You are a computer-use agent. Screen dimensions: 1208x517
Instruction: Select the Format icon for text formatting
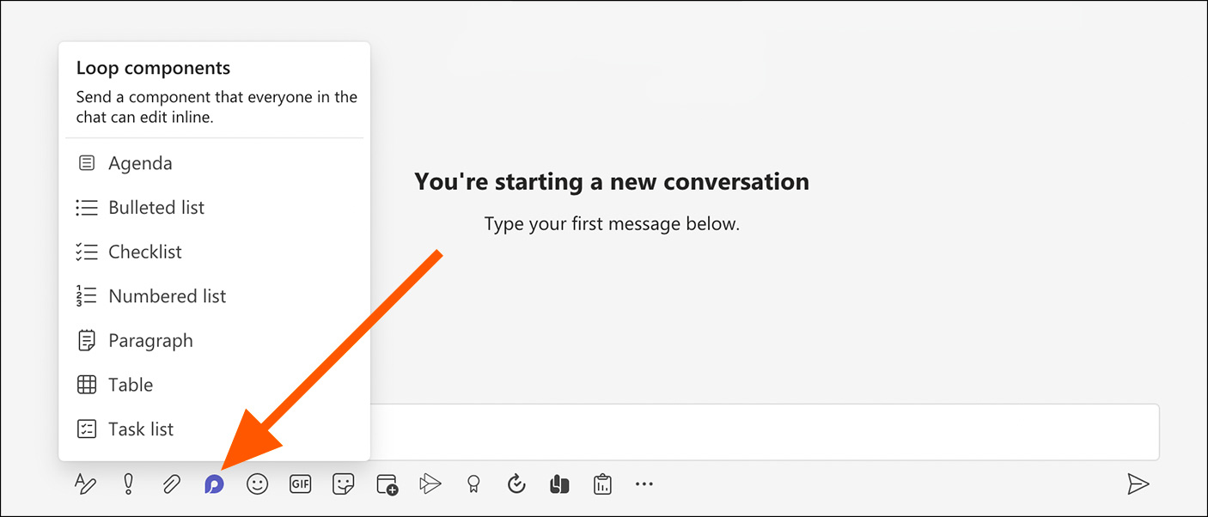click(85, 484)
